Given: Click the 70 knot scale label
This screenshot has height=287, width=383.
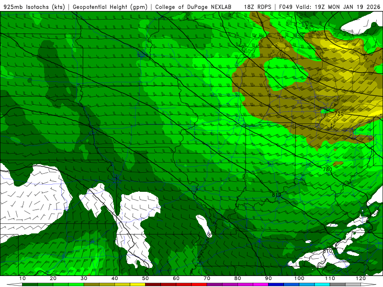Looking at the screenshot, I should (x=207, y=278).
